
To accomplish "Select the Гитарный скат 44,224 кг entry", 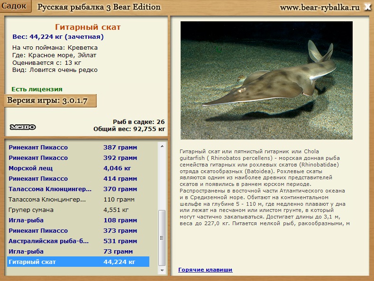I will (78, 262).
